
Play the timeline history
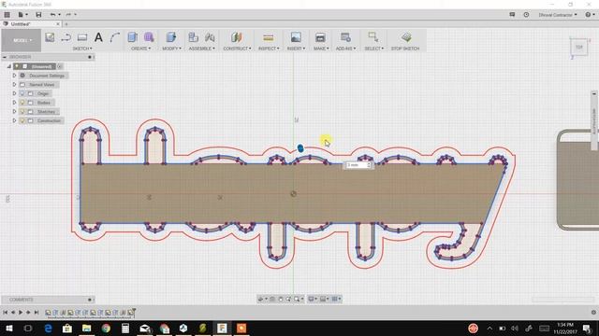click(21, 313)
